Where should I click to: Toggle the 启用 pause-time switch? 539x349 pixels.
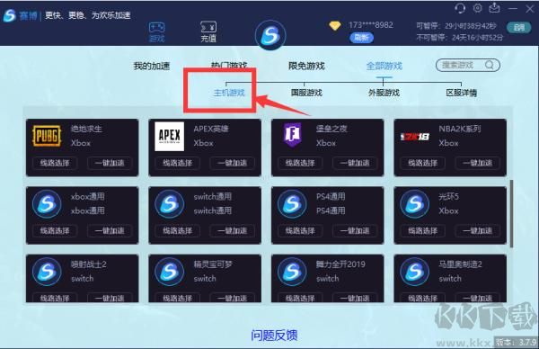(518, 27)
